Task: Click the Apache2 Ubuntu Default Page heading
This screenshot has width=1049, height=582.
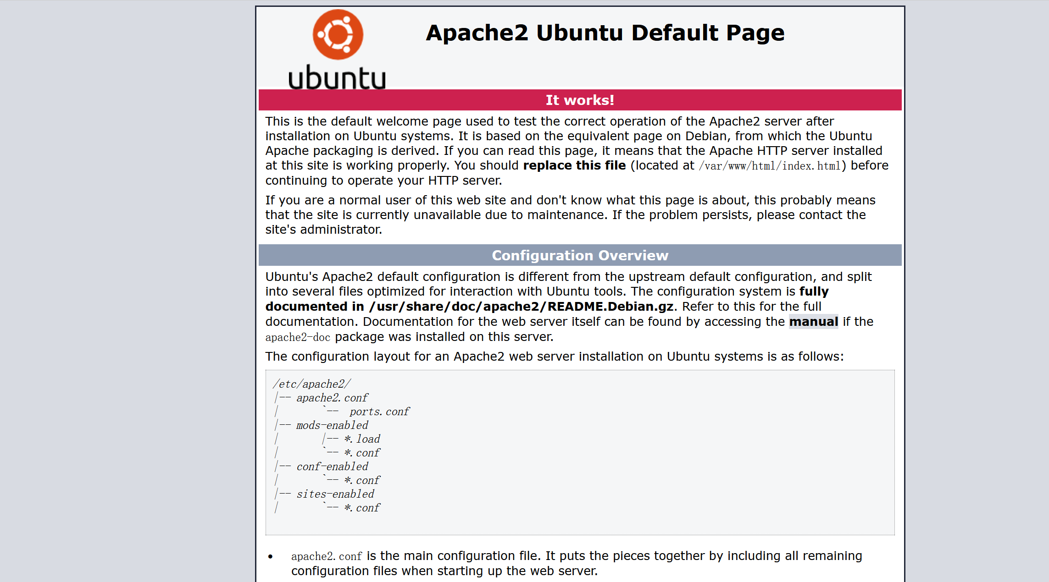Action: pyautogui.click(x=605, y=33)
